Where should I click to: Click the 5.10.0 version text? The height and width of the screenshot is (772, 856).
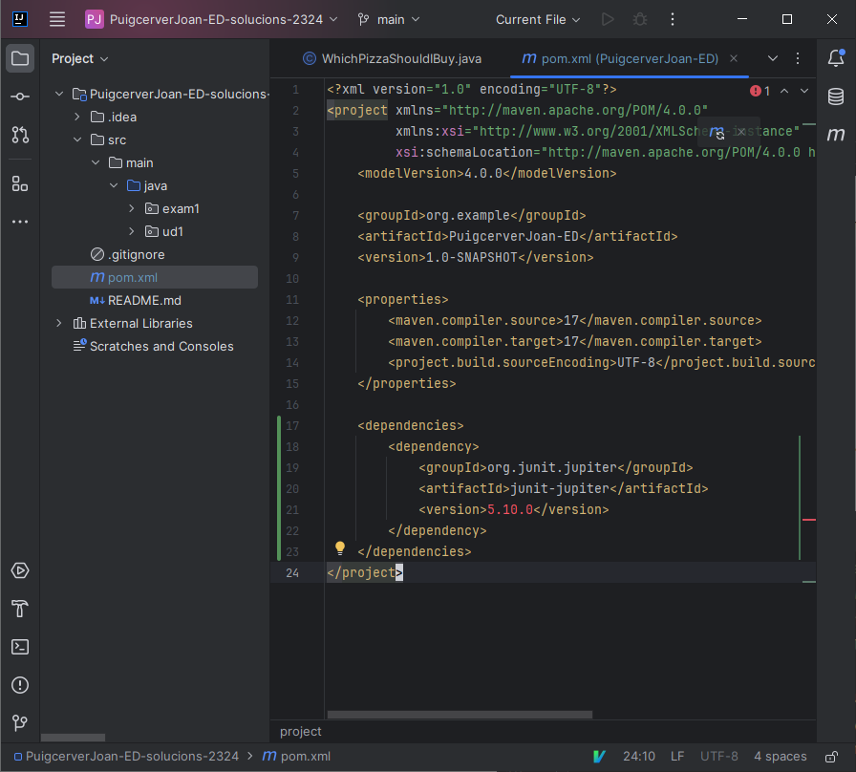[x=510, y=510]
